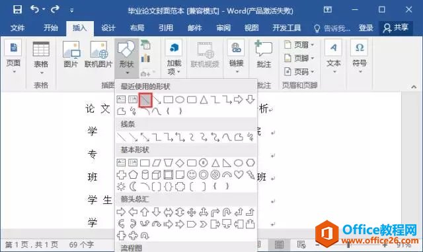Click the 登录 sign-in link
The height and width of the screenshot is (252, 423).
[366, 28]
